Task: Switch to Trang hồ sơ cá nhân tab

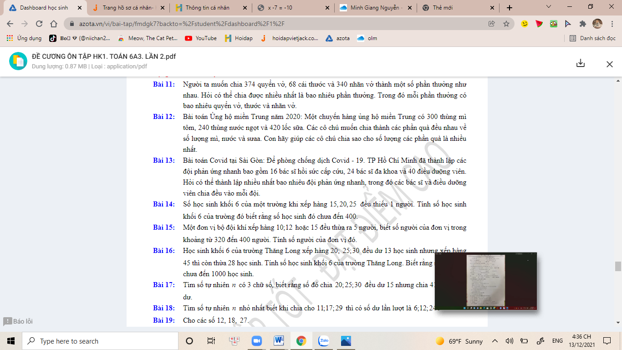Action: tap(128, 8)
